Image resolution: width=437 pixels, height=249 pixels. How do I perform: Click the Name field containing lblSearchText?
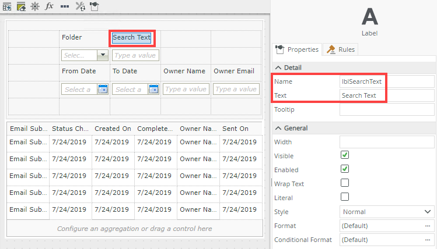pyautogui.click(x=387, y=81)
